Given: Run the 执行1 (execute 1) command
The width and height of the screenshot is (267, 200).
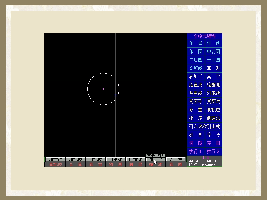Looking at the screenshot, I should click(x=196, y=152).
